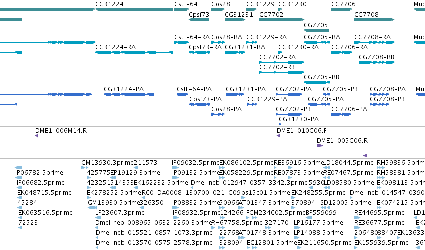Image resolution: width=425 pixels, height=250 pixels.
Task: Click Dmel_neb_008965_0632_2260.3prime EST label
Action: coord(154,223)
